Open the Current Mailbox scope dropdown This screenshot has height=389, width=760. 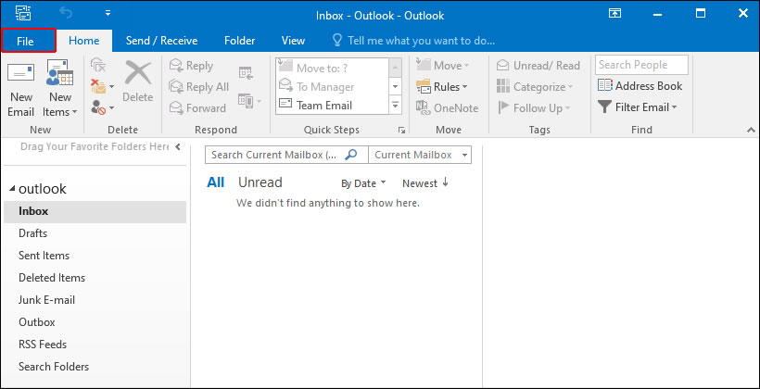point(420,156)
